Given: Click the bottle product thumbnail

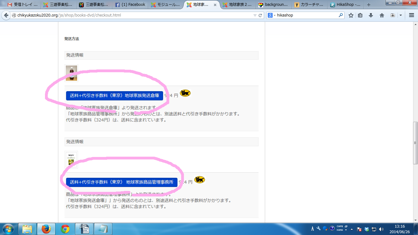Looking at the screenshot, I should [71, 73].
